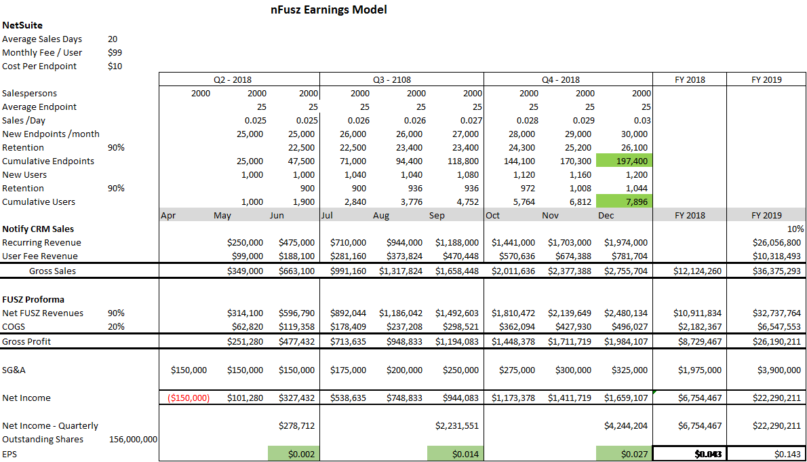
Task: Click the Notify CRM Sales section label
Action: [38, 229]
